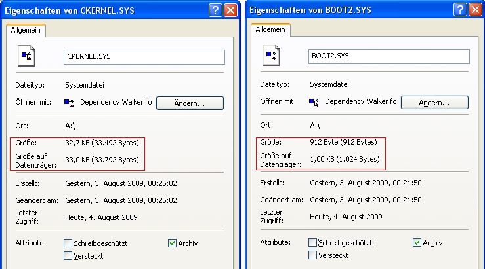
Task: Open help in BOOT2.SYS properties title bar
Action: tap(460, 10)
